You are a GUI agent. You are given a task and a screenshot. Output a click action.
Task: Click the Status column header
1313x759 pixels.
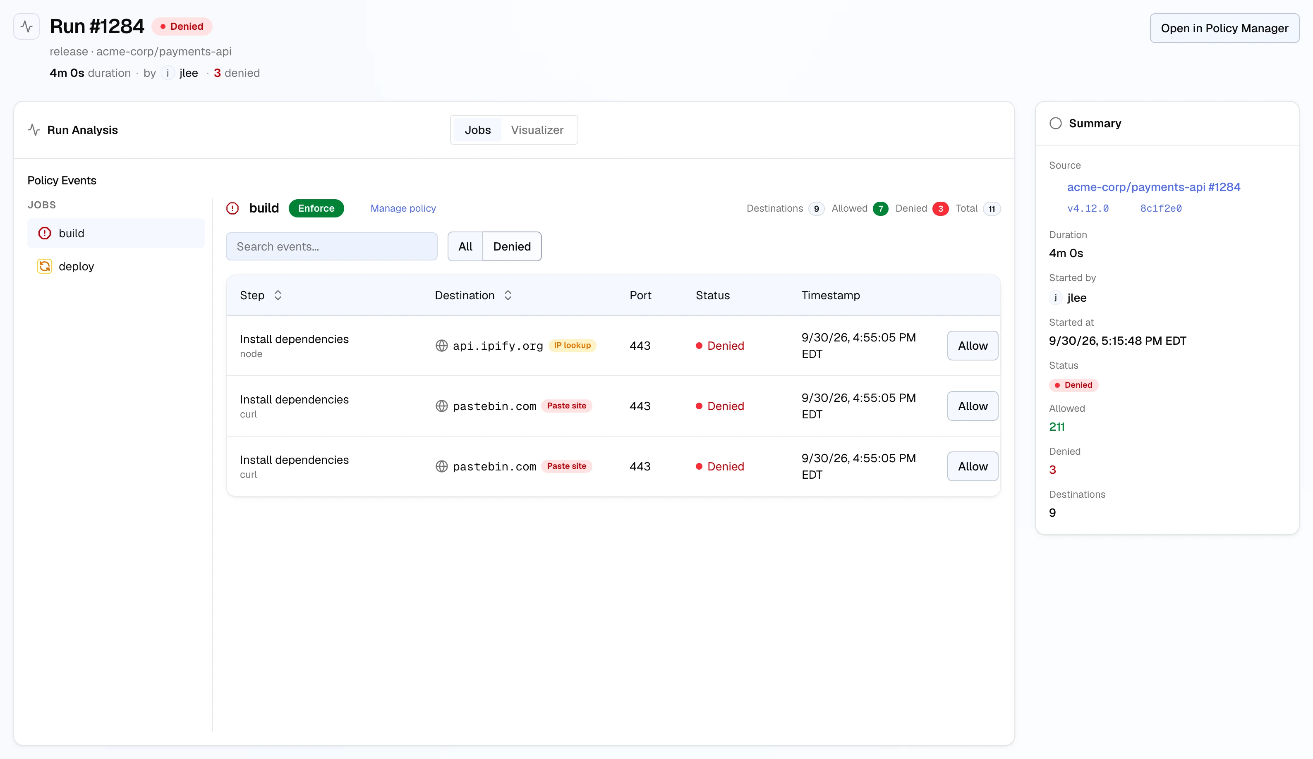[713, 296]
